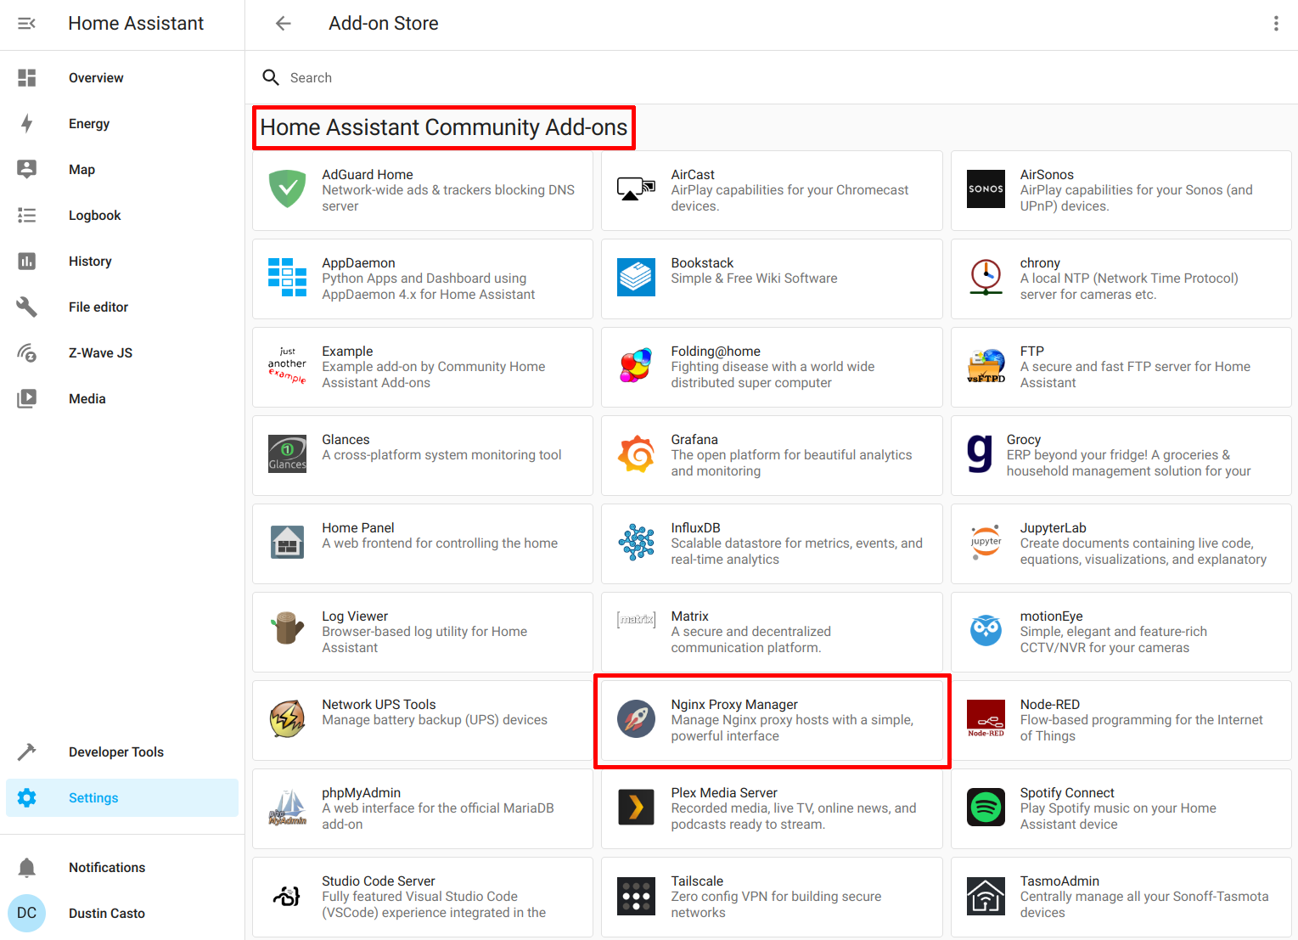Open the History panel
This screenshot has height=940, width=1298.
click(122, 262)
